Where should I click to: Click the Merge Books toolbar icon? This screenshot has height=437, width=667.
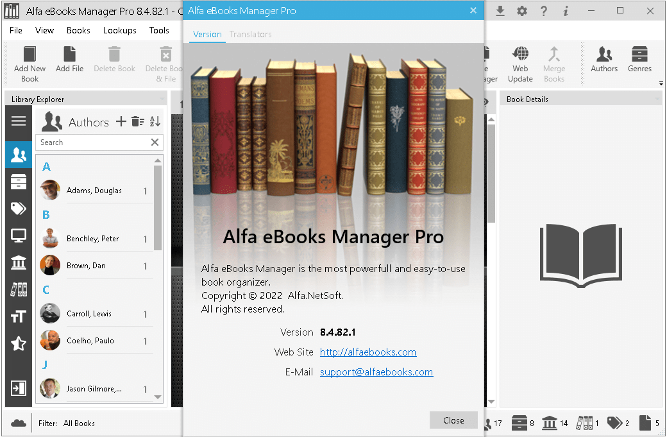[554, 64]
